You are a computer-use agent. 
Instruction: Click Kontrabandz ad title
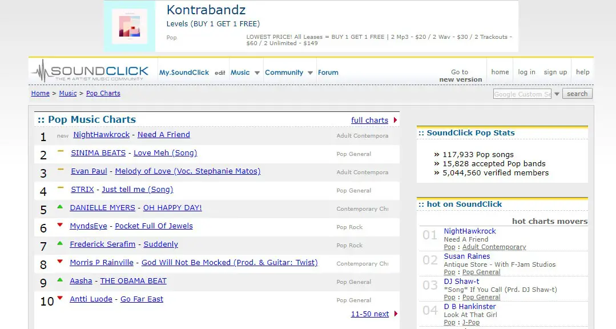(206, 10)
